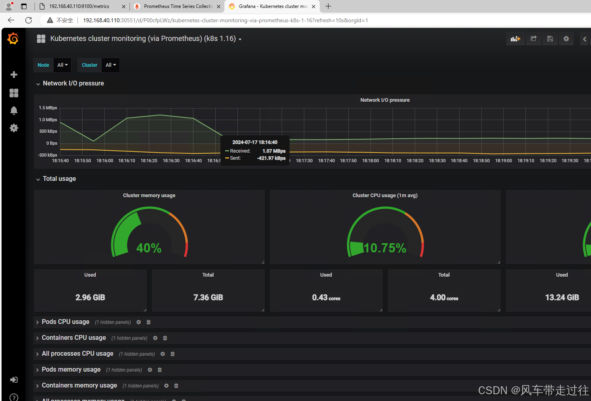Expand the Containers memory usage row
Image resolution: width=591 pixels, height=401 pixels.
coord(38,386)
